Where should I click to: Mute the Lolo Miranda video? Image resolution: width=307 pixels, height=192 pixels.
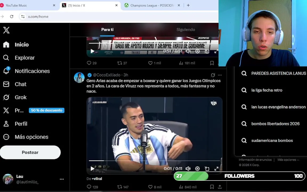coord(188,51)
